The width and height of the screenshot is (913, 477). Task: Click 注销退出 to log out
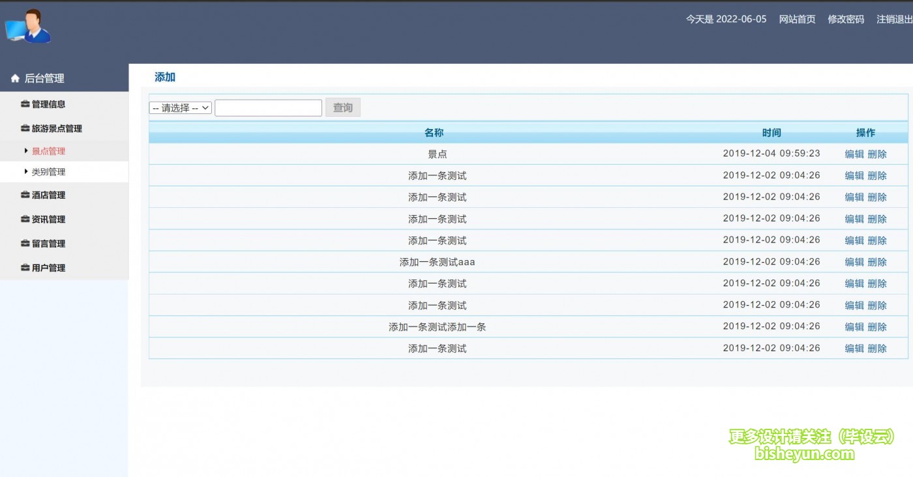pos(894,20)
